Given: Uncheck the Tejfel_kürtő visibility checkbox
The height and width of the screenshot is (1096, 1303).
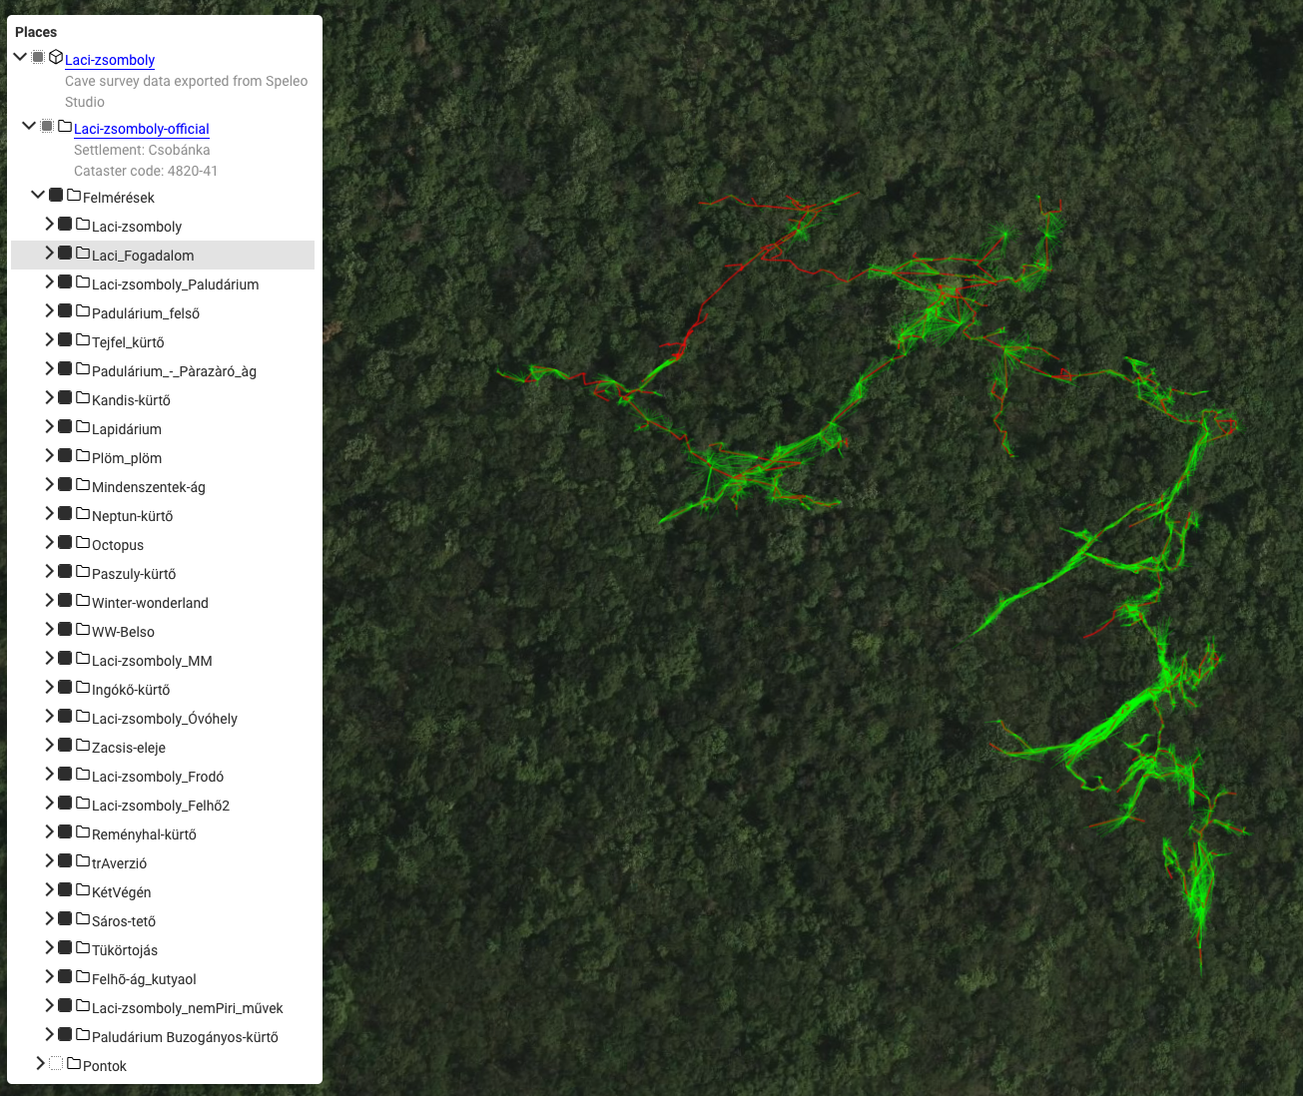Looking at the screenshot, I should click(x=65, y=340).
